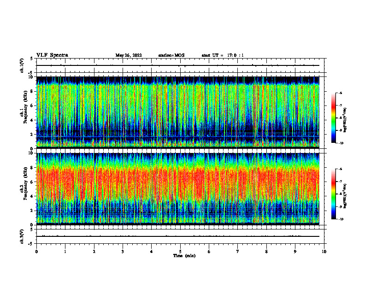Click the "-10" label on ch.2 colorbar

click(341, 219)
